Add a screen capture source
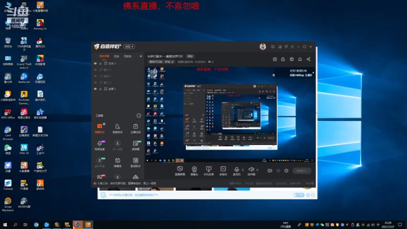The height and width of the screenshot is (229, 407). 180,171
